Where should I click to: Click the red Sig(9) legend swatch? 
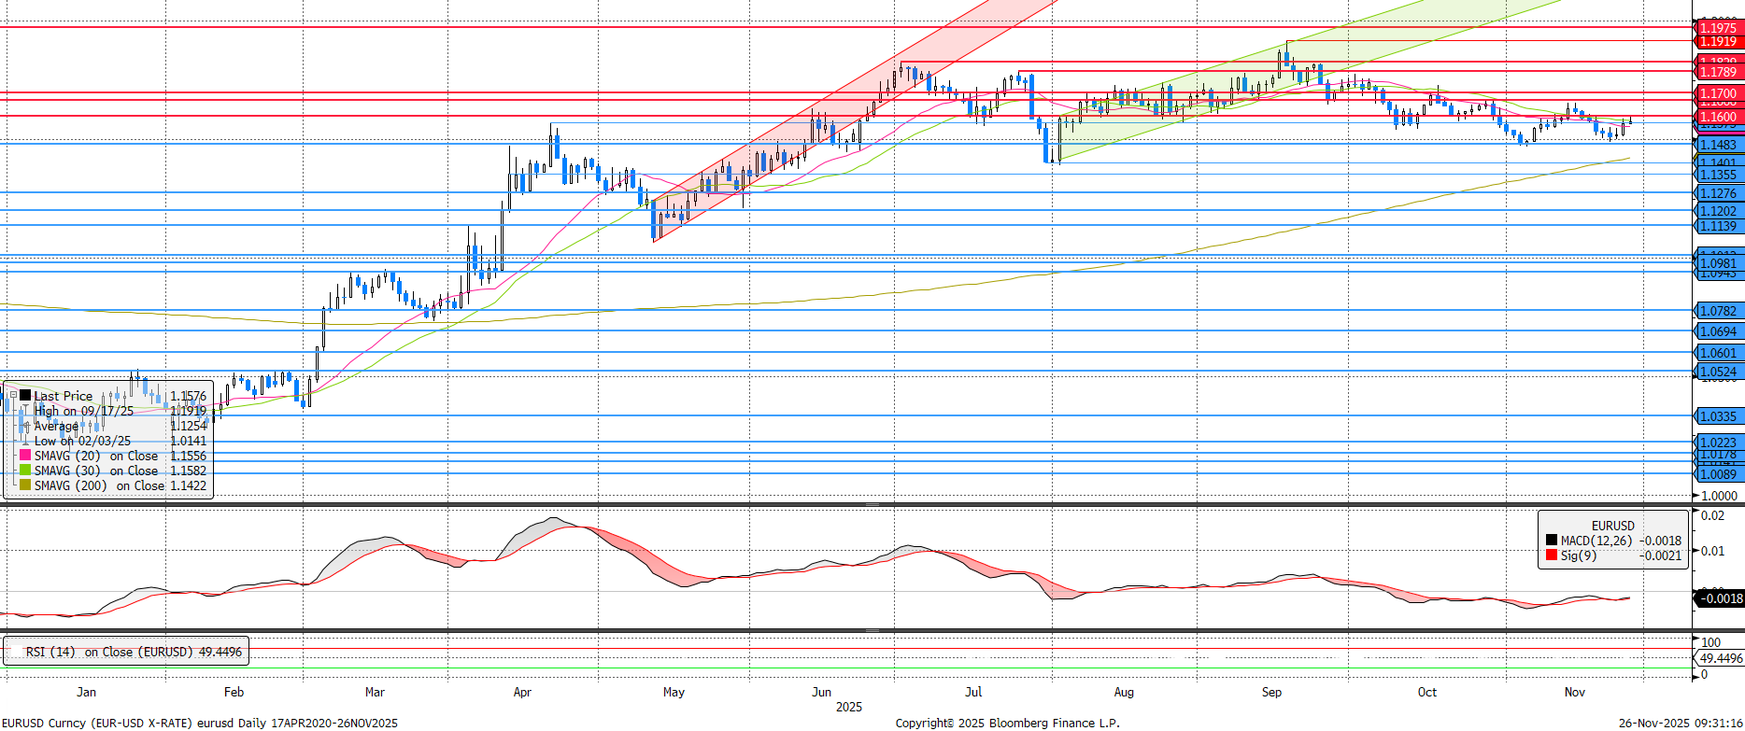point(1552,555)
